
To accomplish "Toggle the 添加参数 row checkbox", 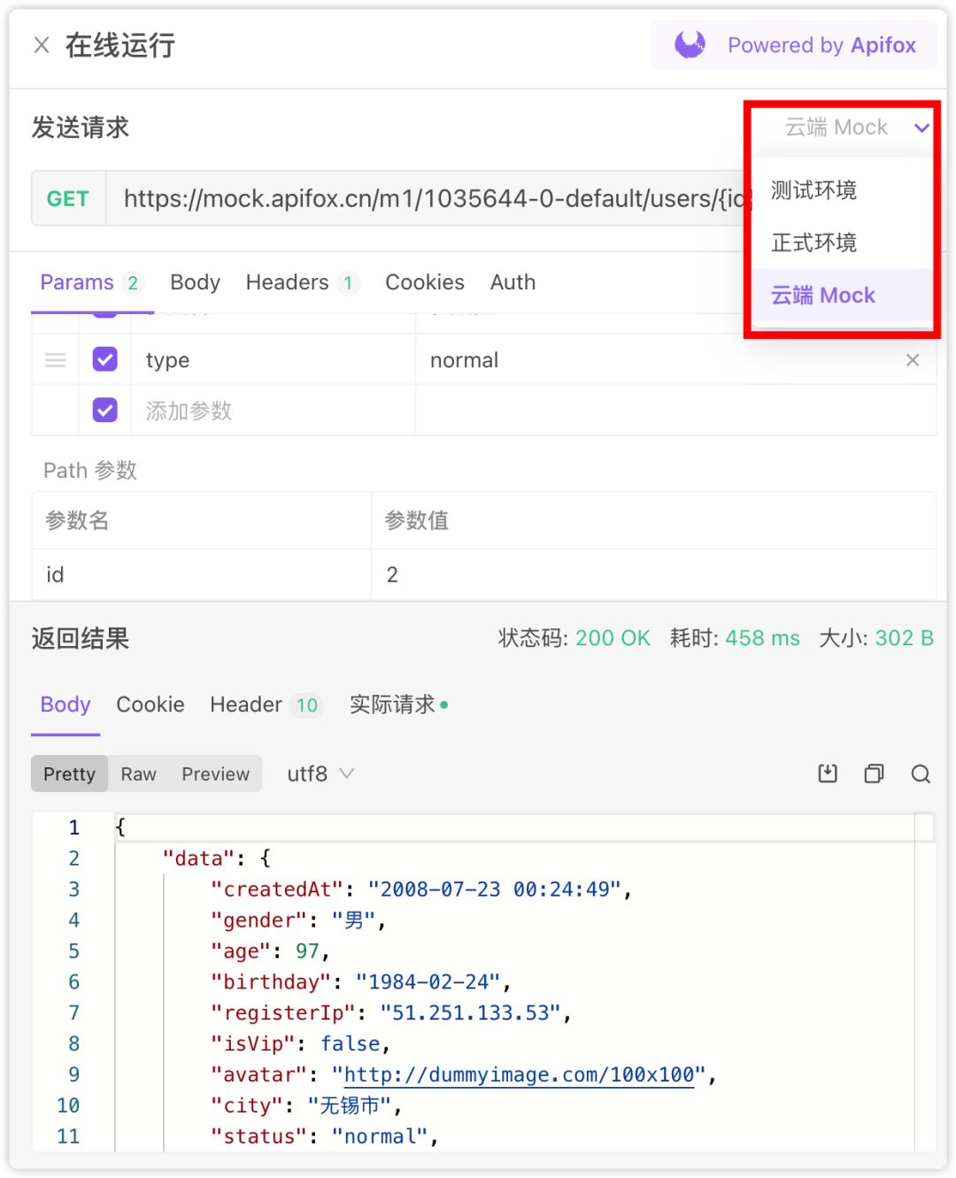I will [104, 410].
